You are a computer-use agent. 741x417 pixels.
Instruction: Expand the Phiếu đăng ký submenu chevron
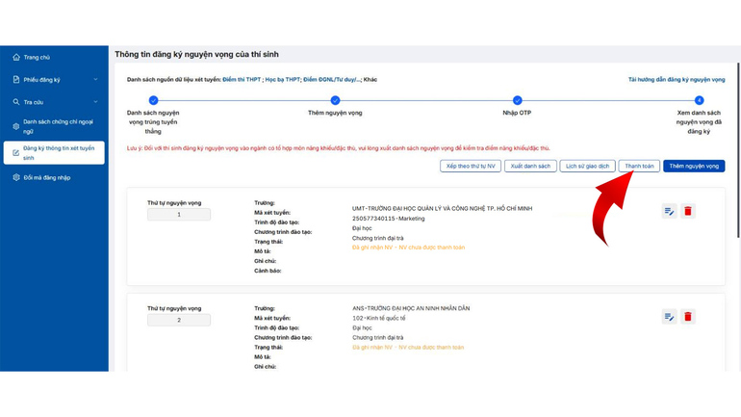[95, 80]
